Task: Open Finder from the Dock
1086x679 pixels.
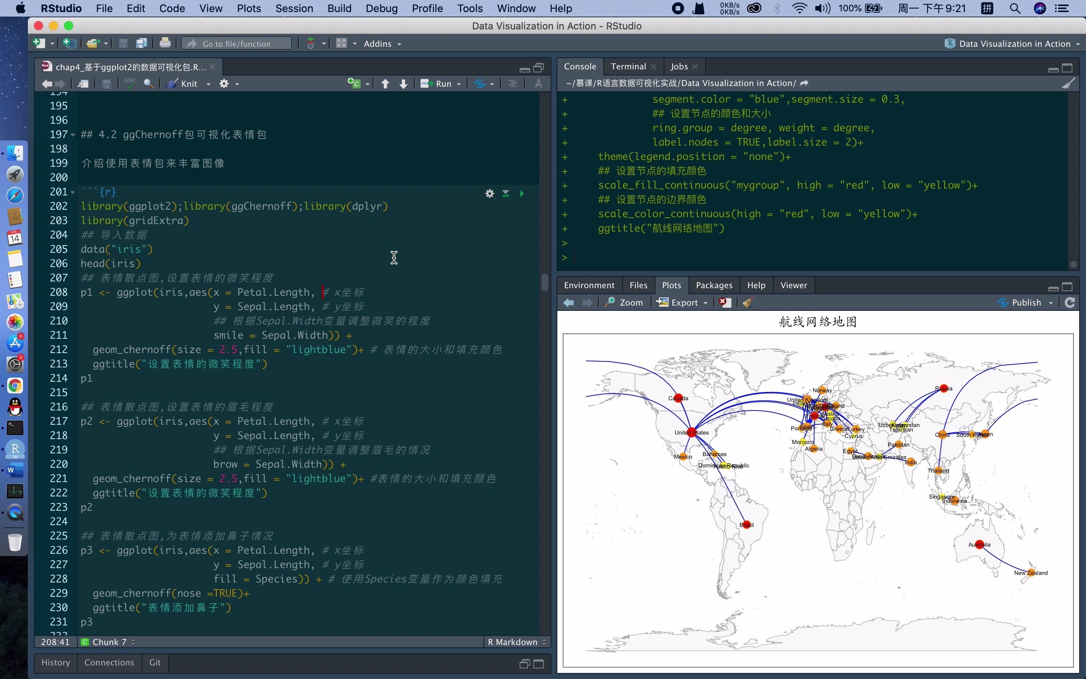Action: [15, 153]
